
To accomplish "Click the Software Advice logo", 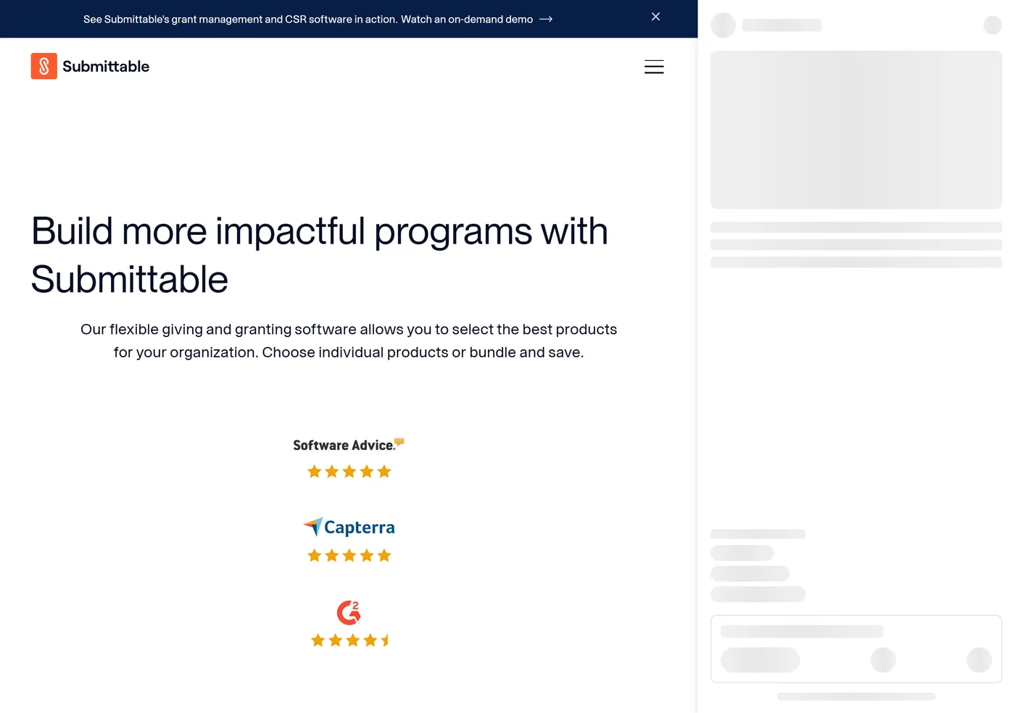I will point(349,445).
